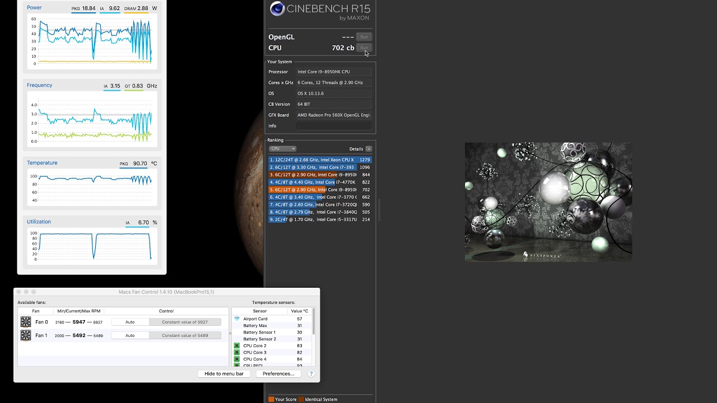The height and width of the screenshot is (403, 717).
Task: Click the Fan 0 icon
Action: pos(26,322)
